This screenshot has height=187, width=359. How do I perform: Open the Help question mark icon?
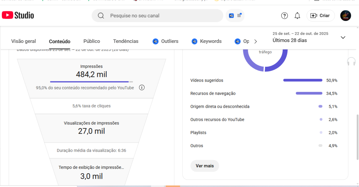pyautogui.click(x=284, y=16)
